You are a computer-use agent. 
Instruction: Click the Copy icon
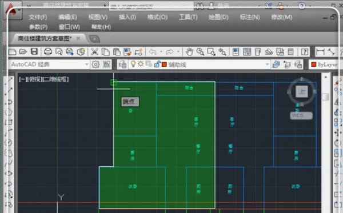point(106,52)
